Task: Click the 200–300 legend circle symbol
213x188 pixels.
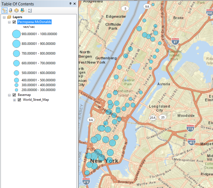Action: click(16, 90)
